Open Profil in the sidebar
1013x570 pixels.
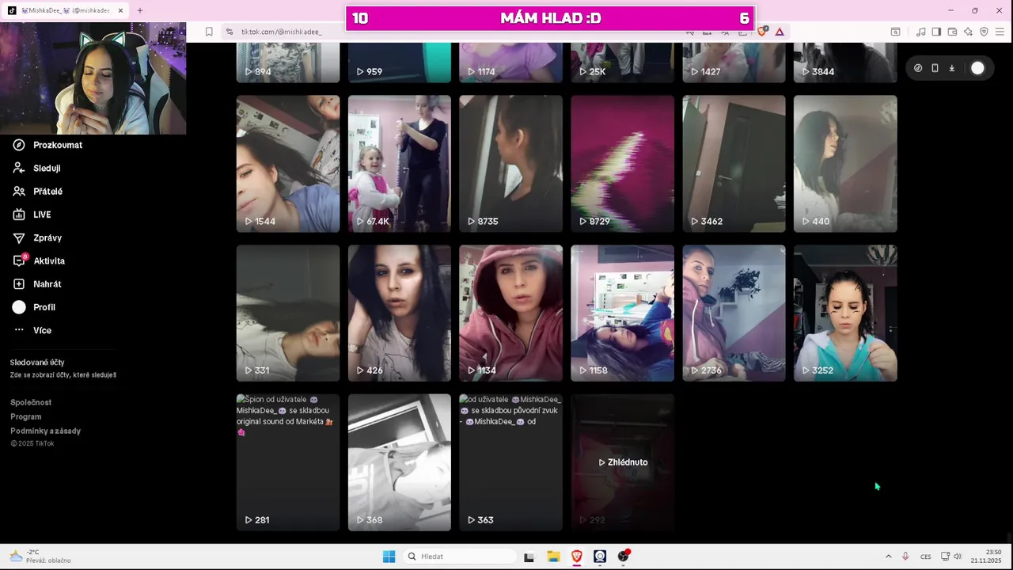coord(34,307)
